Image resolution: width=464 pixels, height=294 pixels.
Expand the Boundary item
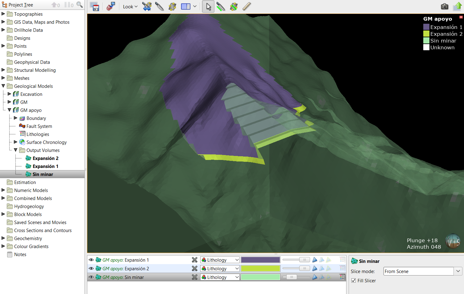[16, 118]
